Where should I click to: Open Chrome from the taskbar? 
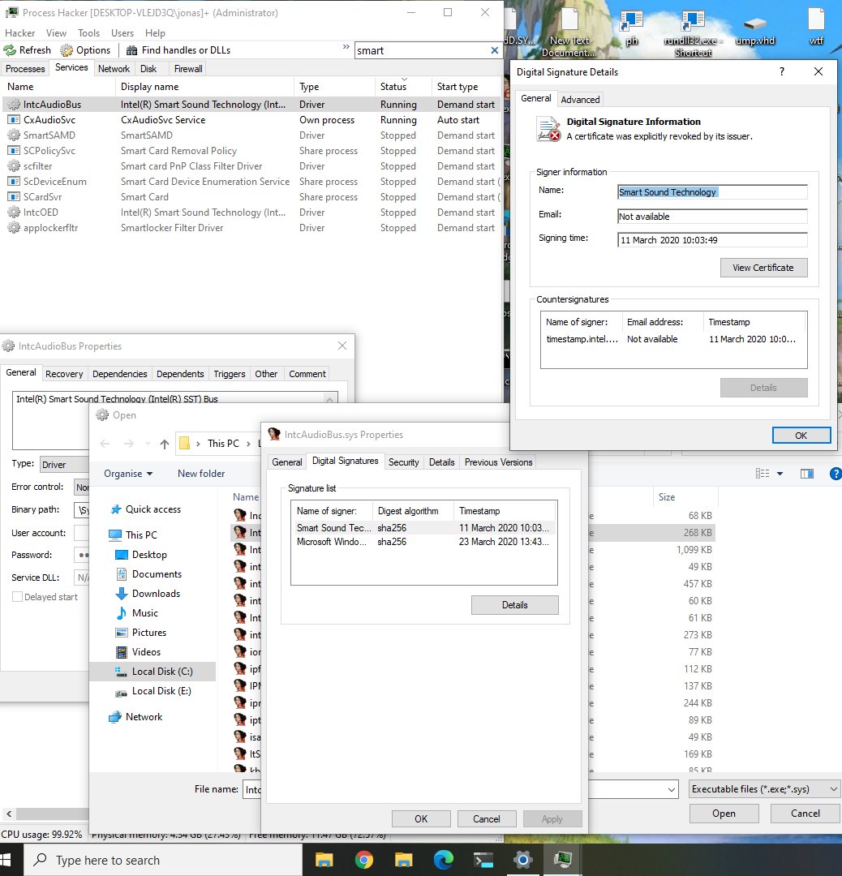point(363,860)
